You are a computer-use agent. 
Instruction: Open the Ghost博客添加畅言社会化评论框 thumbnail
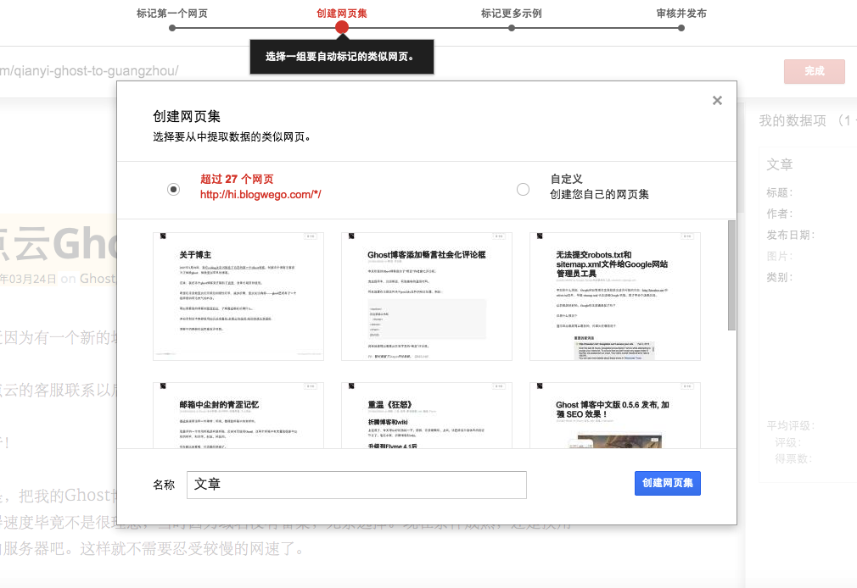click(426, 297)
